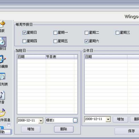Viewport: 139px width, 139px height.
Task: Click the 日期 column header in 公休日
Action: [x=106, y=57]
